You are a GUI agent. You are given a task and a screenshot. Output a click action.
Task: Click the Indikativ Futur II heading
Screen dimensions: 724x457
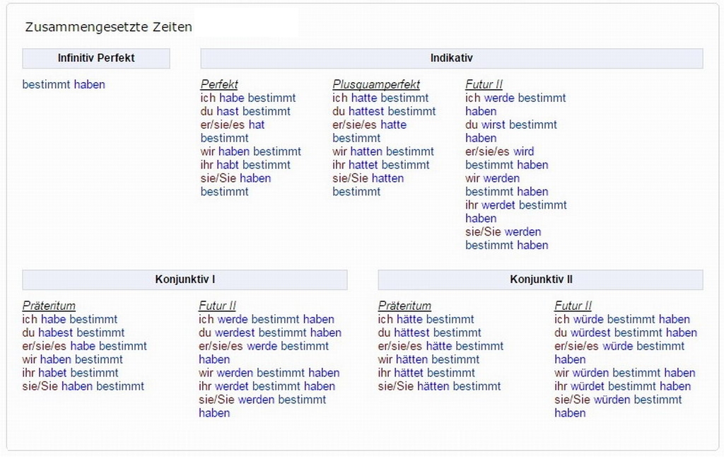[484, 85]
